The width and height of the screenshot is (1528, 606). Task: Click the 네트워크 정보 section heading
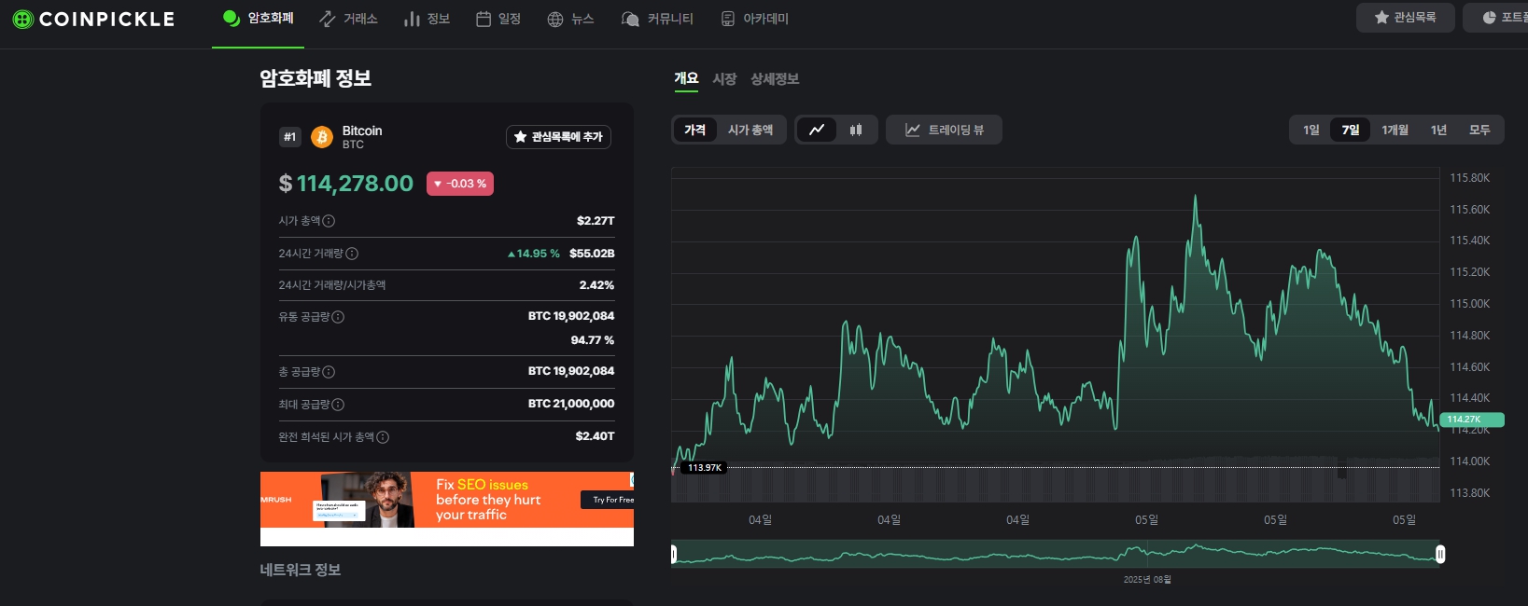[301, 570]
